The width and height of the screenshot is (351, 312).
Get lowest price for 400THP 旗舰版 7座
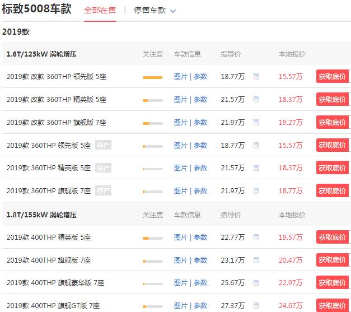click(333, 260)
